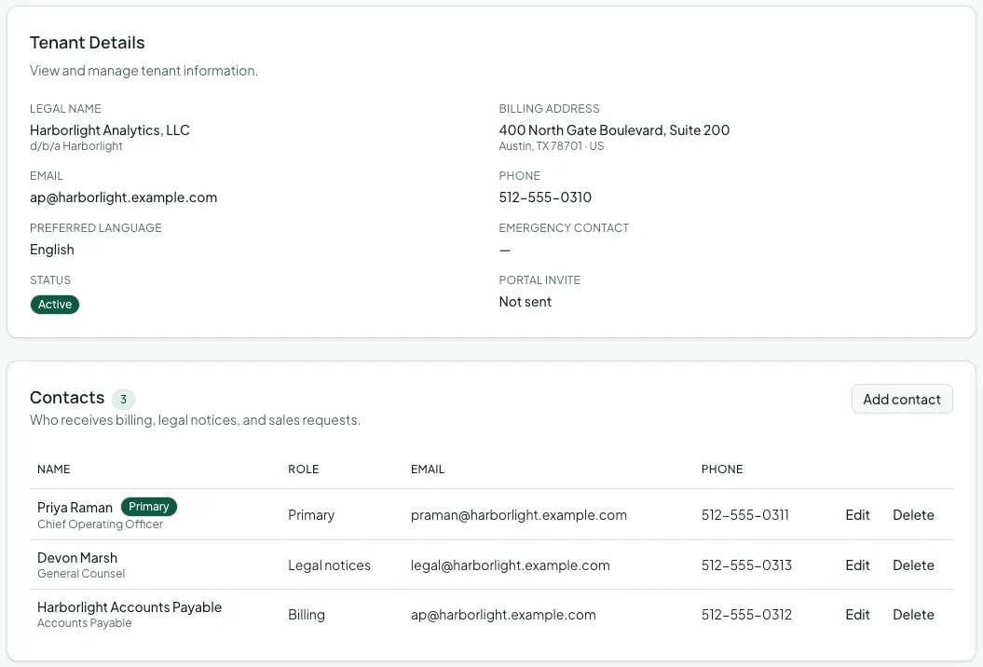Click 'Not sent' portal invite value
The width and height of the screenshot is (983, 667).
click(525, 302)
